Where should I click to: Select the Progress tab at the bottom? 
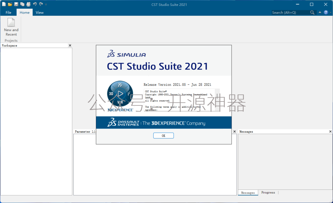268,193
